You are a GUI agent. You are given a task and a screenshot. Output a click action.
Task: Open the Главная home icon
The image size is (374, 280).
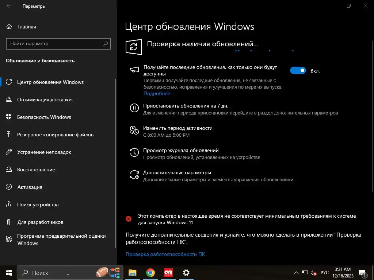(9, 27)
